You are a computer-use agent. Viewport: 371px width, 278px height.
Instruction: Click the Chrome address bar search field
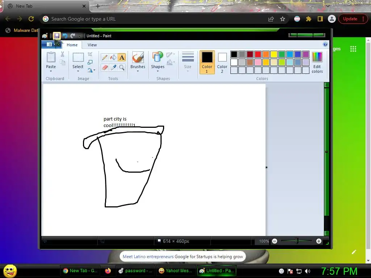[x=156, y=19]
